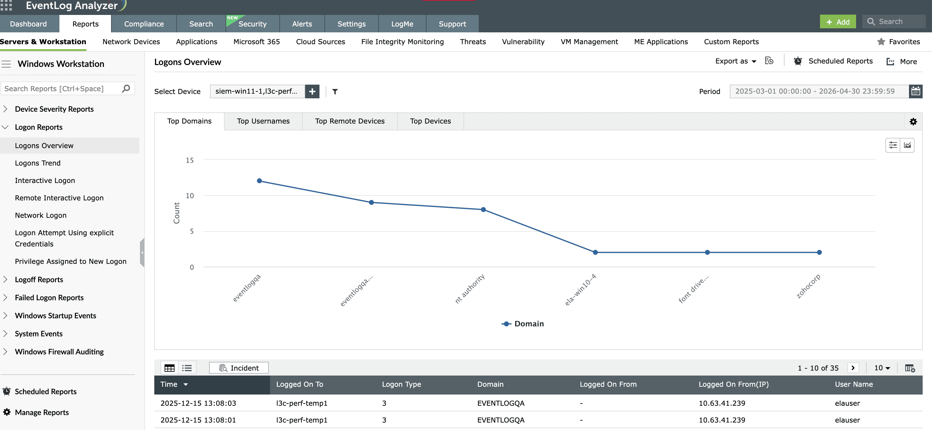Click the Favorites star icon
The width and height of the screenshot is (932, 430).
coord(881,42)
